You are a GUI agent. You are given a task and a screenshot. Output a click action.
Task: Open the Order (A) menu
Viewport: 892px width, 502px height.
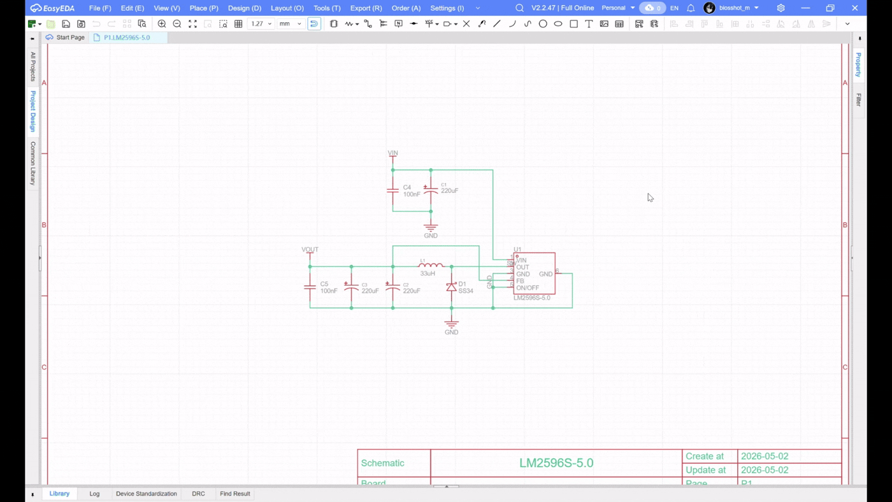[x=406, y=8]
